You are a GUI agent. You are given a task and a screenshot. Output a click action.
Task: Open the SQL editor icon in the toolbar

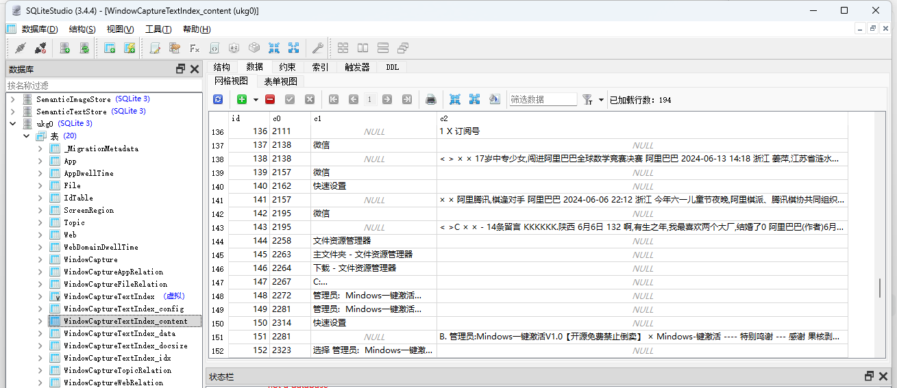156,48
